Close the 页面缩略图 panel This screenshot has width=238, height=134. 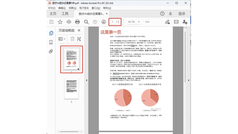(x=79, y=31)
